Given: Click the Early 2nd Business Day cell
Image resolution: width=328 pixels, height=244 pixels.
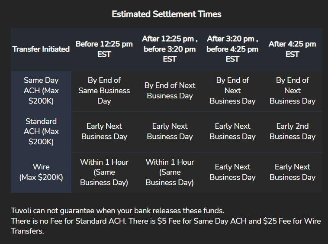Looking at the screenshot, I should click(x=292, y=131).
